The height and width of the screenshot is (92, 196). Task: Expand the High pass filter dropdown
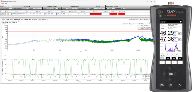(25, 9)
